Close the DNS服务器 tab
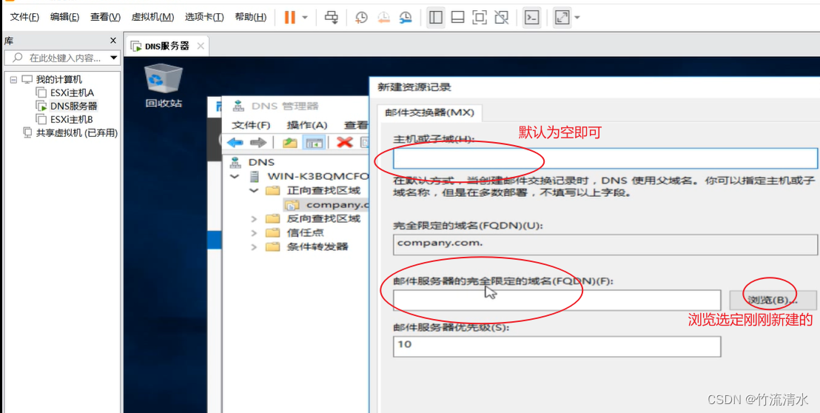The image size is (820, 413). tap(201, 46)
